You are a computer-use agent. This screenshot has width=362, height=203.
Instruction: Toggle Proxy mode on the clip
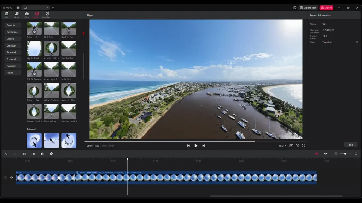(x=82, y=172)
